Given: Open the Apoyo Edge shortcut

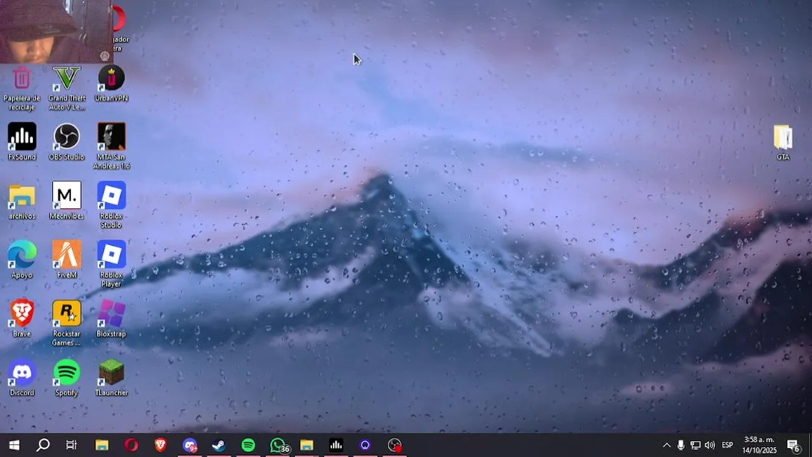Looking at the screenshot, I should coord(22,260).
